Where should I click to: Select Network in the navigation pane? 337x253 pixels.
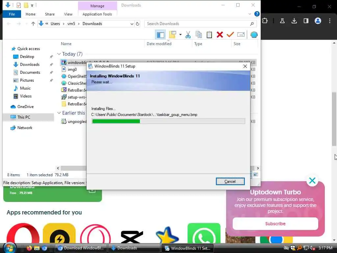[25, 128]
